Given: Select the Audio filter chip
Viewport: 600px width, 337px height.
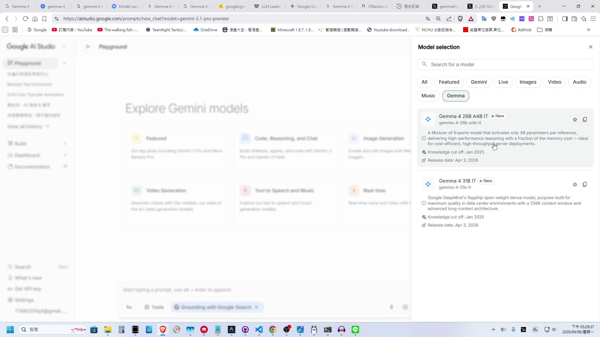Looking at the screenshot, I should pos(579,82).
